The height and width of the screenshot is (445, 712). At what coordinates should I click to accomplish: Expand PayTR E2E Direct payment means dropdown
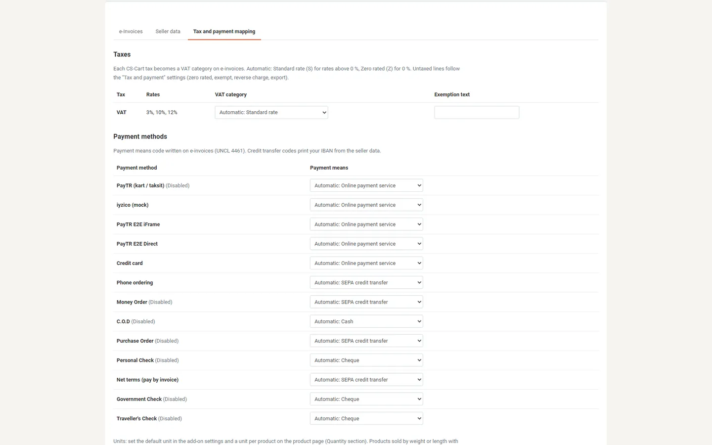[x=366, y=244]
